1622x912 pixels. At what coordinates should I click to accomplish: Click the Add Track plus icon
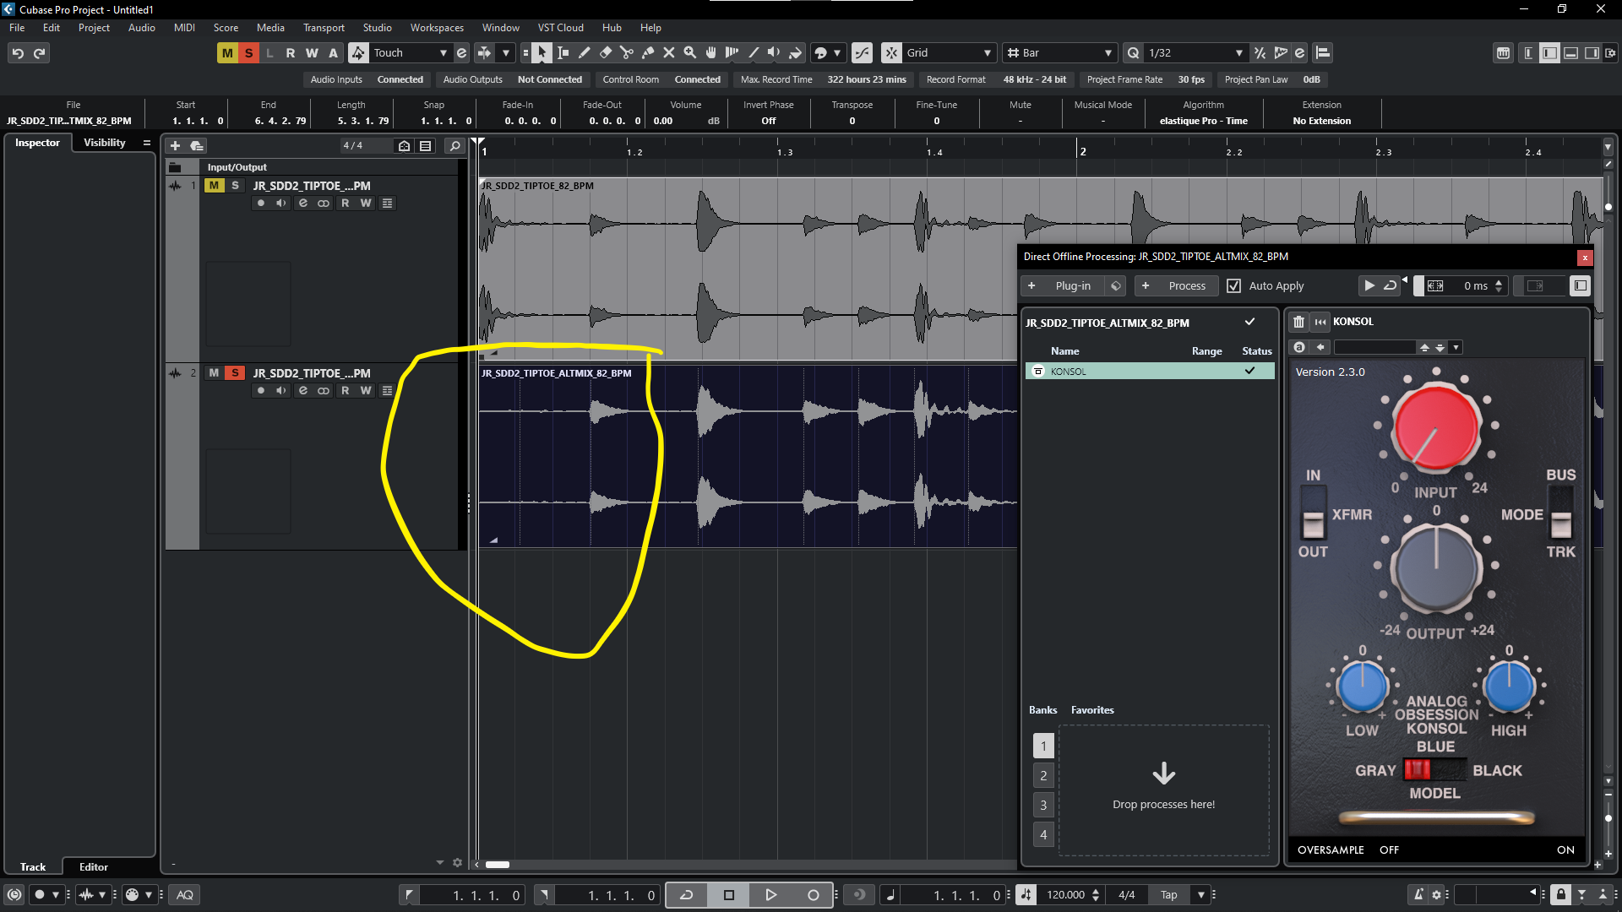(175, 145)
